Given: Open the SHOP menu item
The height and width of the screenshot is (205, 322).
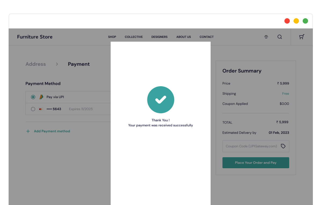Looking at the screenshot, I should coord(112,37).
